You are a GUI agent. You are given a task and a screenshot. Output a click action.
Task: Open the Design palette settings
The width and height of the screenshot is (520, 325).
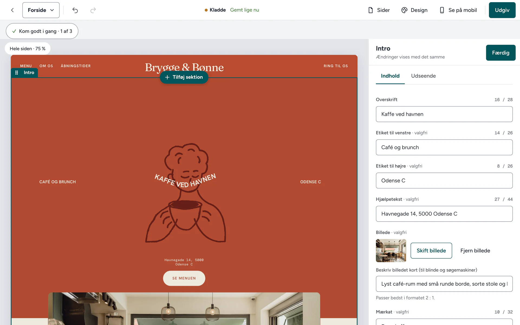(414, 10)
